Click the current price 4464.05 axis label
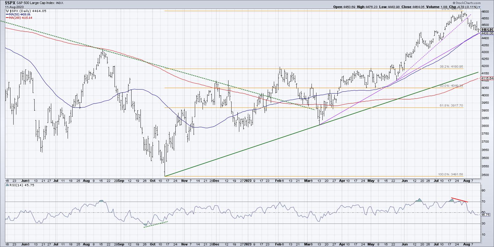The height and width of the screenshot is (247, 494). [x=487, y=30]
